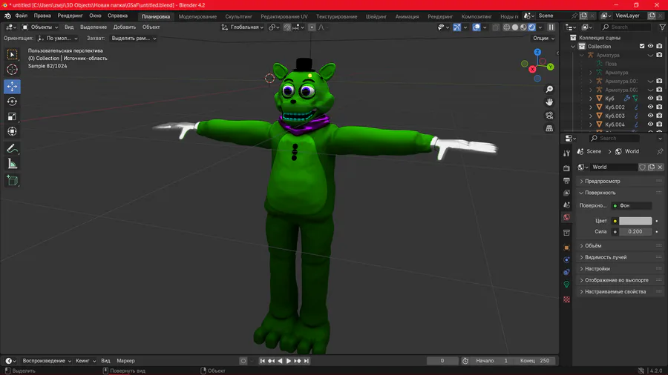Open the Объекты mode dropdown
668x375 pixels.
(40, 27)
